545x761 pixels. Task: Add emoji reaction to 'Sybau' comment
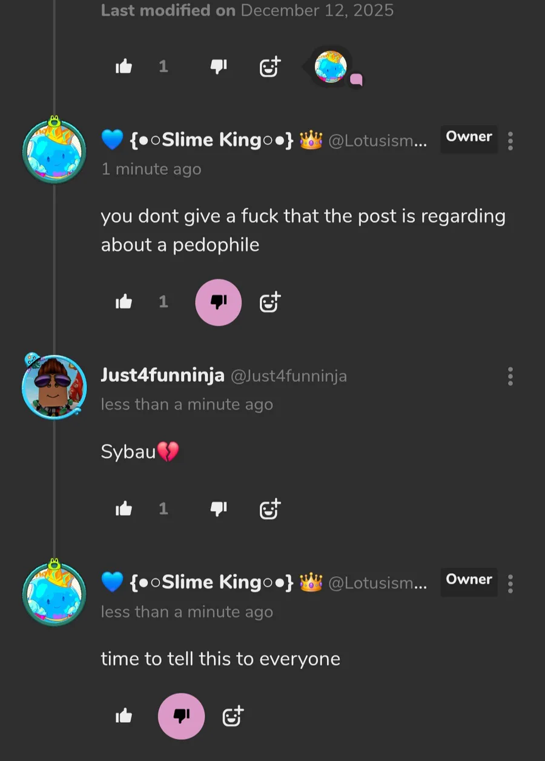click(269, 509)
